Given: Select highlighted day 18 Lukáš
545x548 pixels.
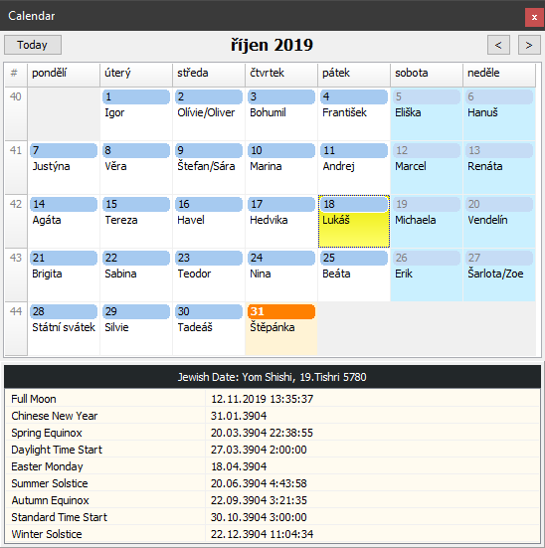Looking at the screenshot, I should (x=354, y=222).
